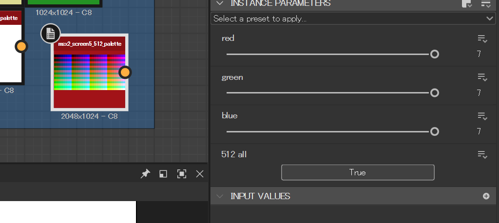Open the 'Select a preset to apply' dropdown
The image size is (499, 223).
354,19
